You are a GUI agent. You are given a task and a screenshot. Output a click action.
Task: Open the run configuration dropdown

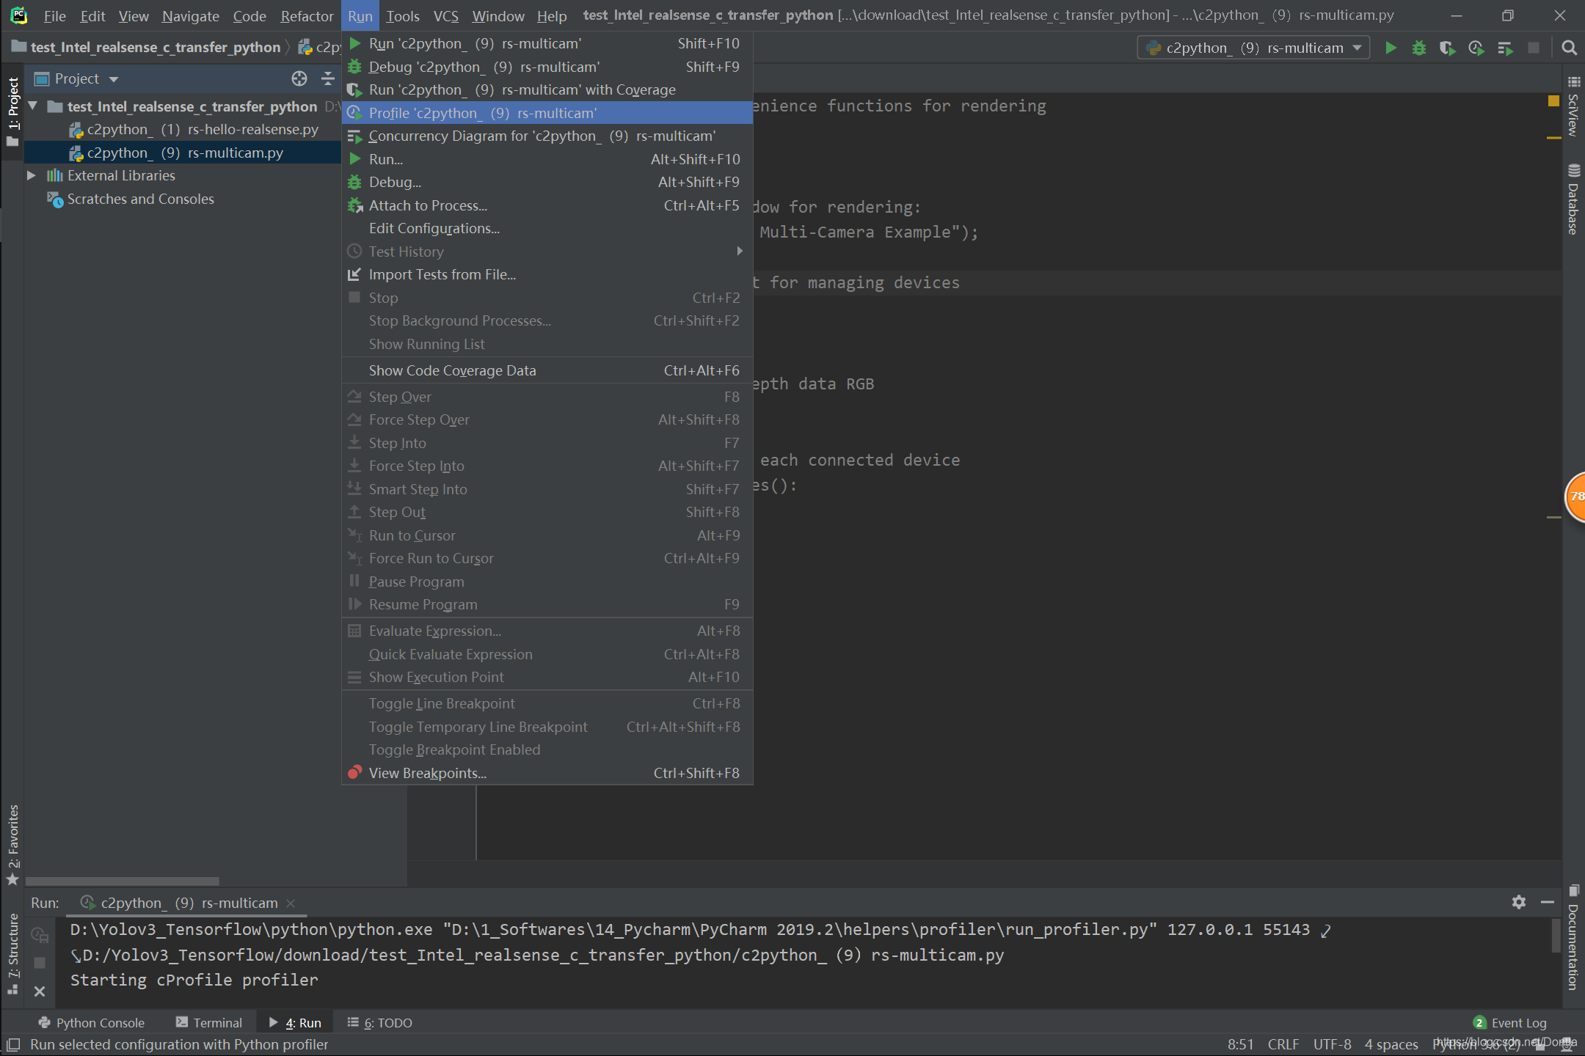point(1254,48)
